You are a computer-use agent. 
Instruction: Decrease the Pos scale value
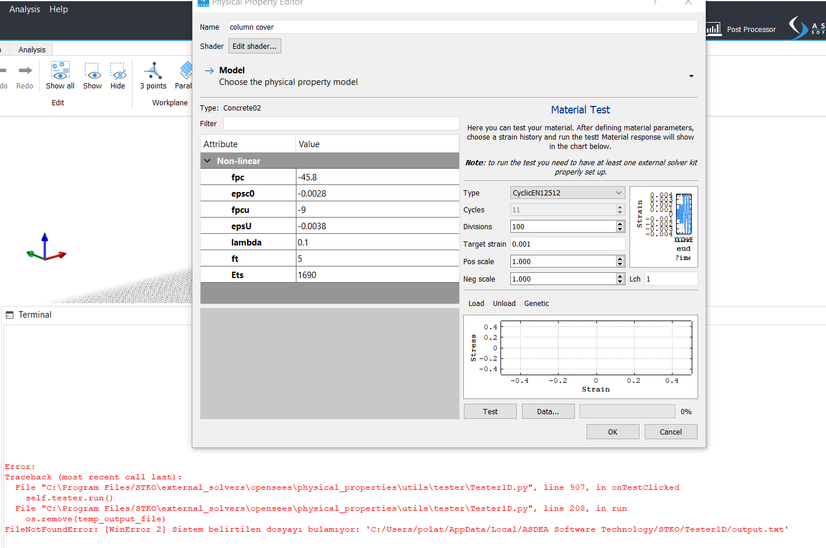coord(620,264)
